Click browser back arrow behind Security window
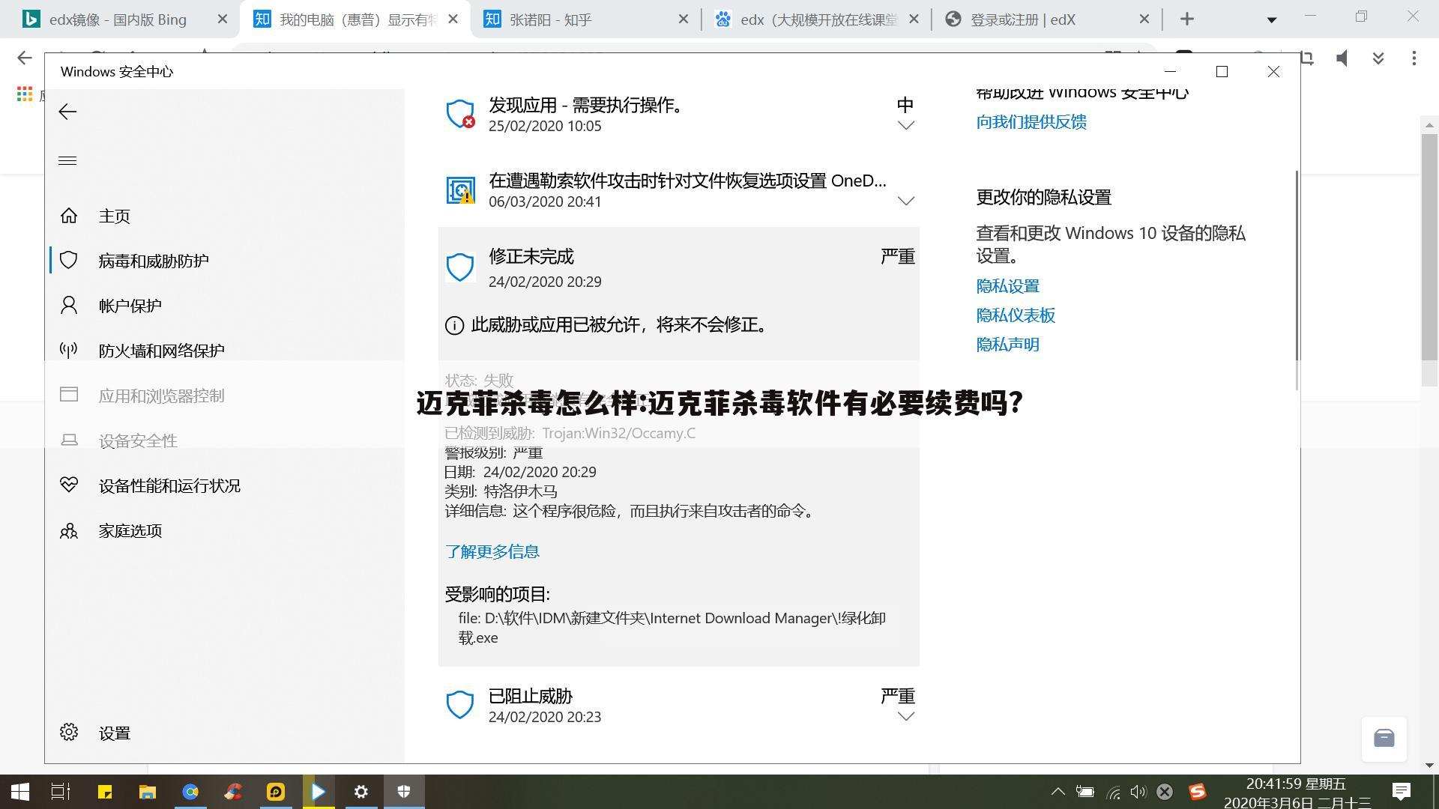1439x809 pixels. coord(24,58)
